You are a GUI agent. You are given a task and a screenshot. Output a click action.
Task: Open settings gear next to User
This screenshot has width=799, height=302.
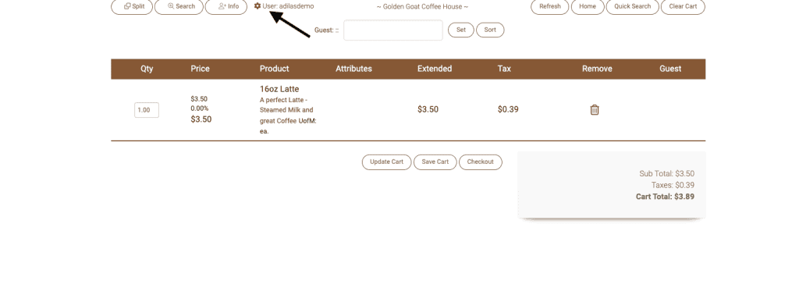257,6
